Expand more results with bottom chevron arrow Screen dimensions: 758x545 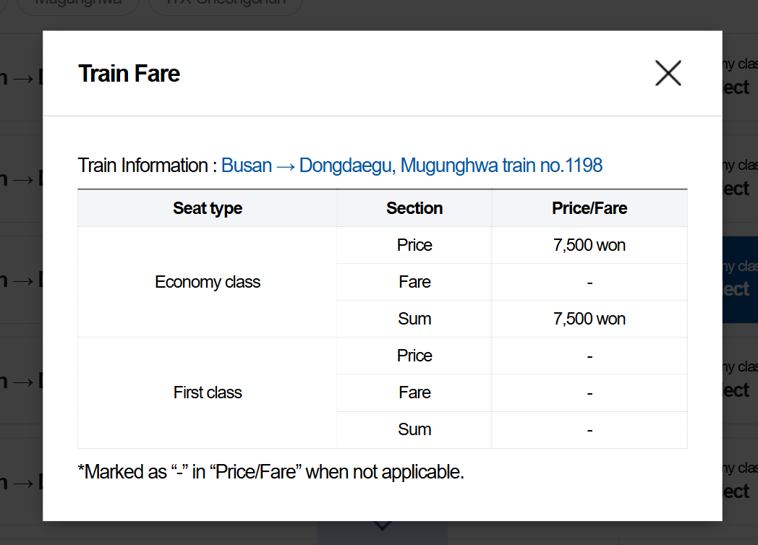(x=383, y=527)
